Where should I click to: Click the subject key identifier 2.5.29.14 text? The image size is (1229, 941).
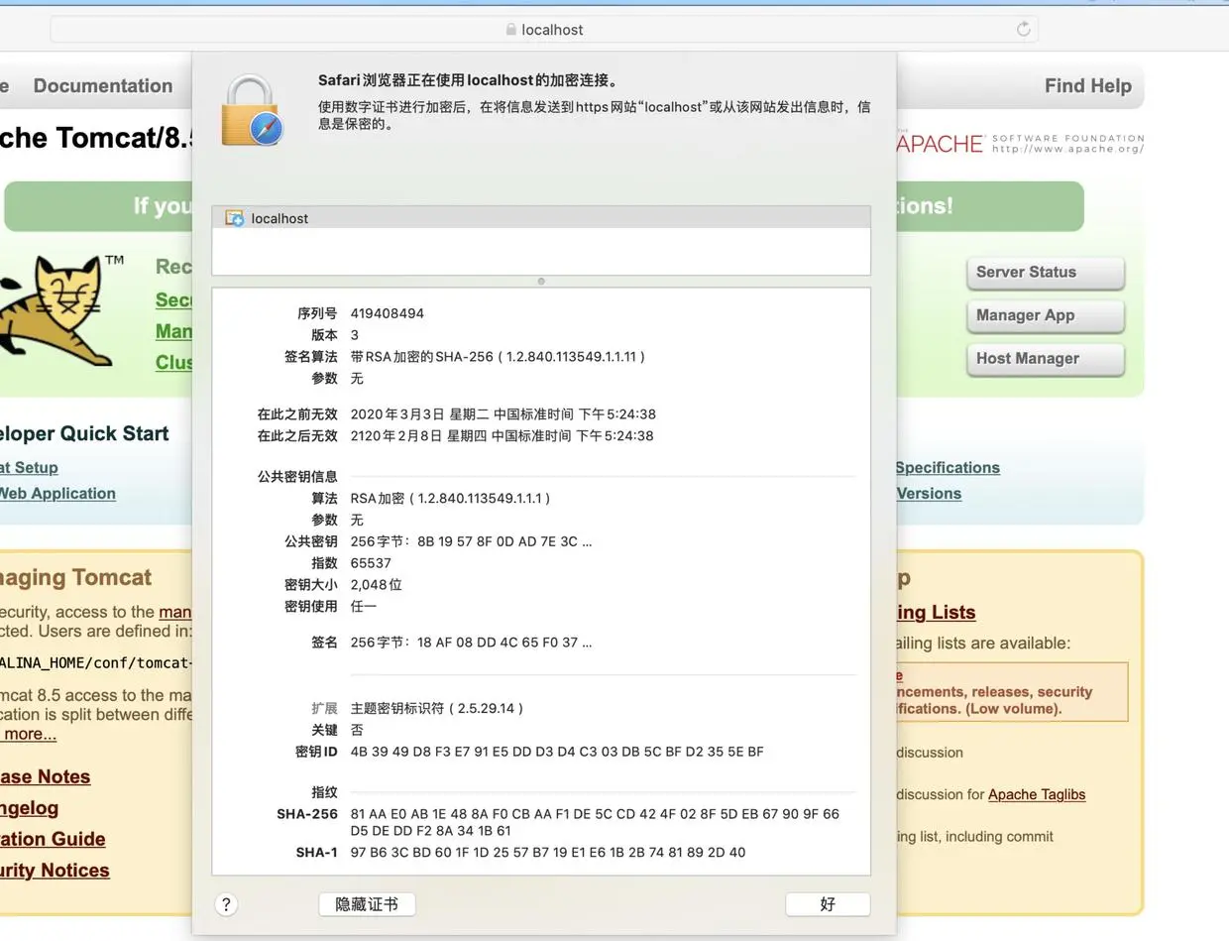point(437,709)
